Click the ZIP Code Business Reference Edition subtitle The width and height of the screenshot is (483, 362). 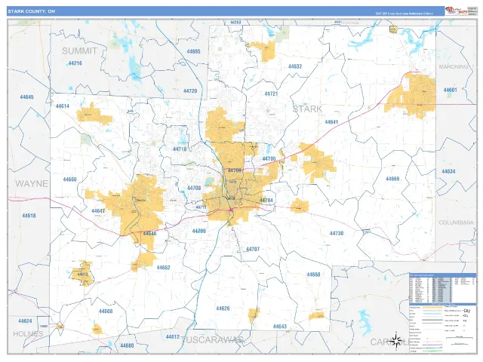tap(404, 14)
